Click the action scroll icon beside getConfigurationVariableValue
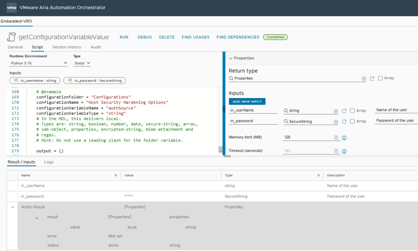The image size is (418, 251). tap(11, 37)
